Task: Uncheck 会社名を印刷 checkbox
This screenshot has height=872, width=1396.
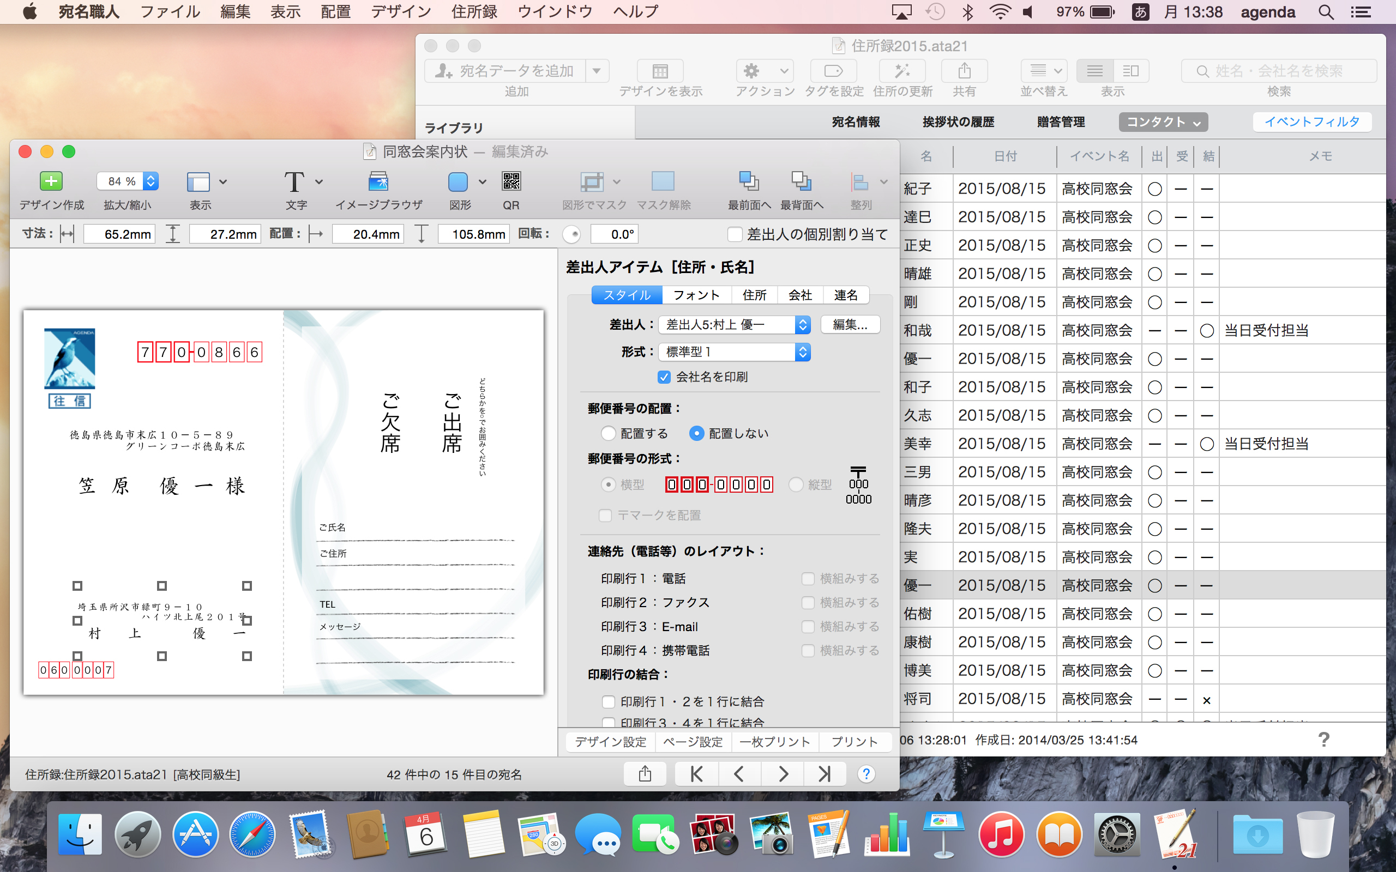Action: coord(664,377)
